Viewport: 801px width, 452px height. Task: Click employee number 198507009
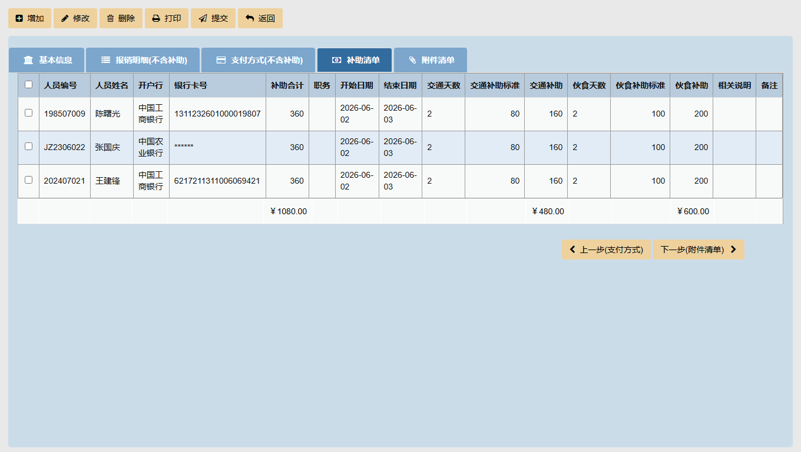click(x=64, y=114)
